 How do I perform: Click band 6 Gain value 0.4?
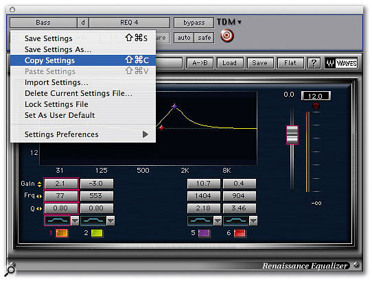[x=240, y=184]
